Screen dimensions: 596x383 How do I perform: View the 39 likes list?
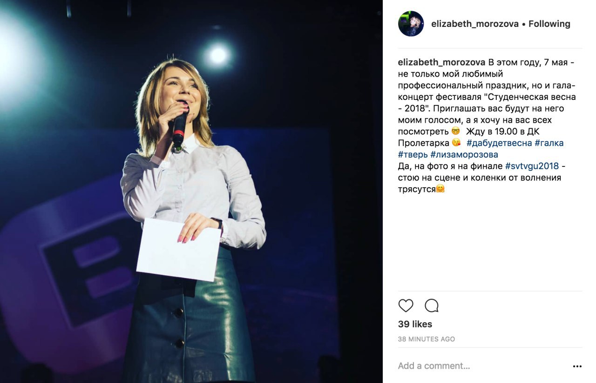point(415,324)
